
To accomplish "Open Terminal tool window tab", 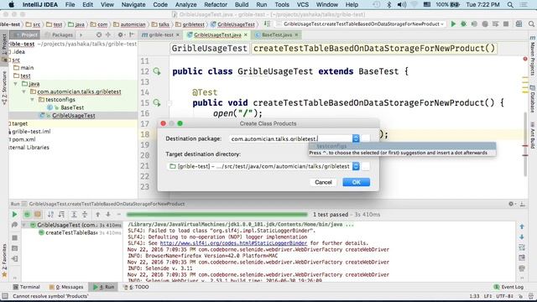I will tap(27, 287).
